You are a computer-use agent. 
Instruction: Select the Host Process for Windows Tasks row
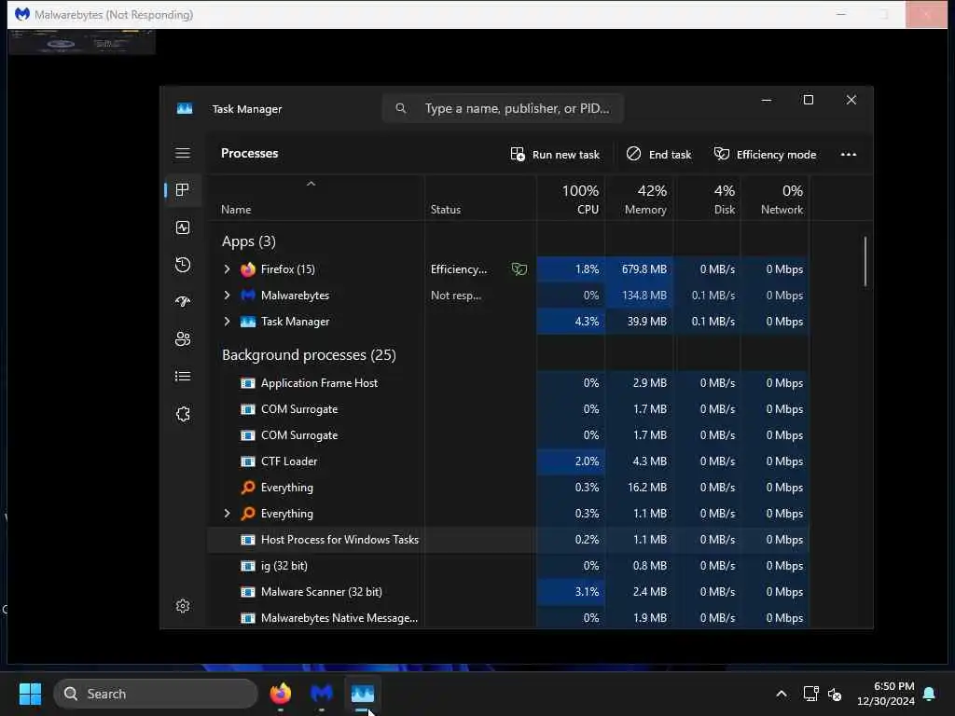coord(508,540)
